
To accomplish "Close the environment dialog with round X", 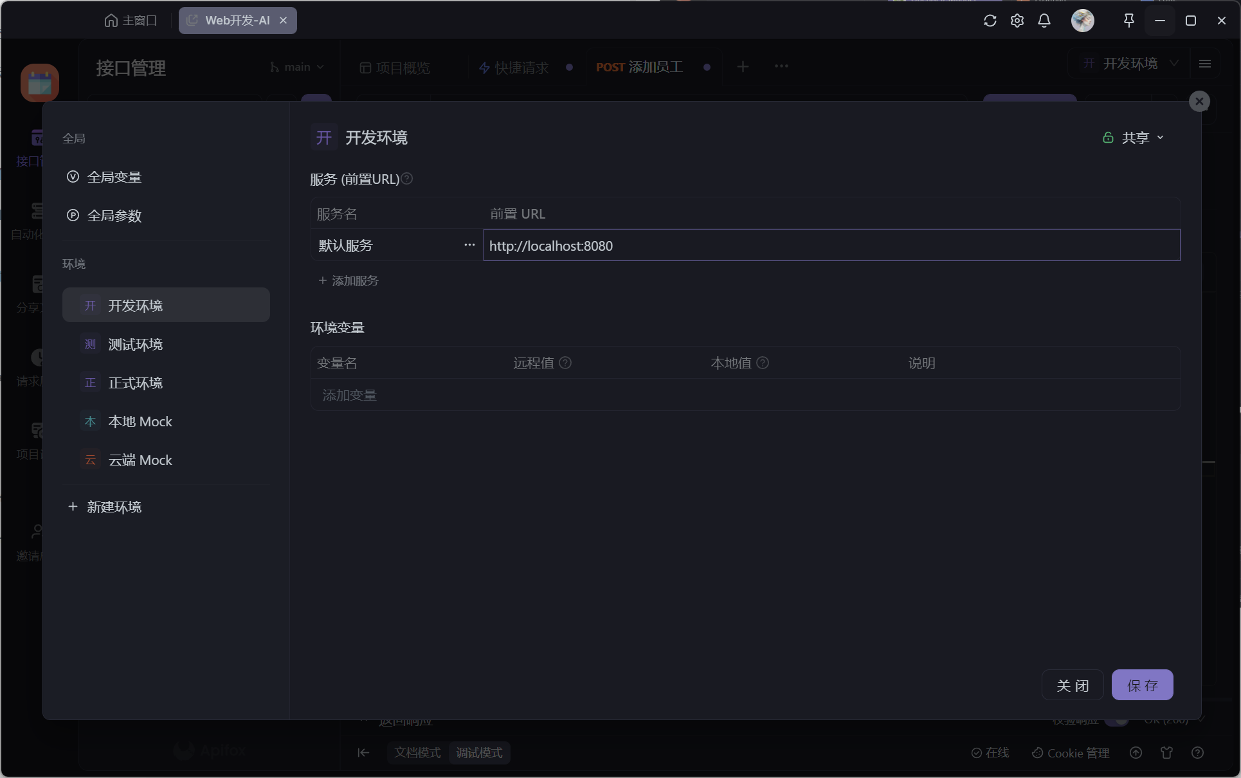I will [1199, 102].
